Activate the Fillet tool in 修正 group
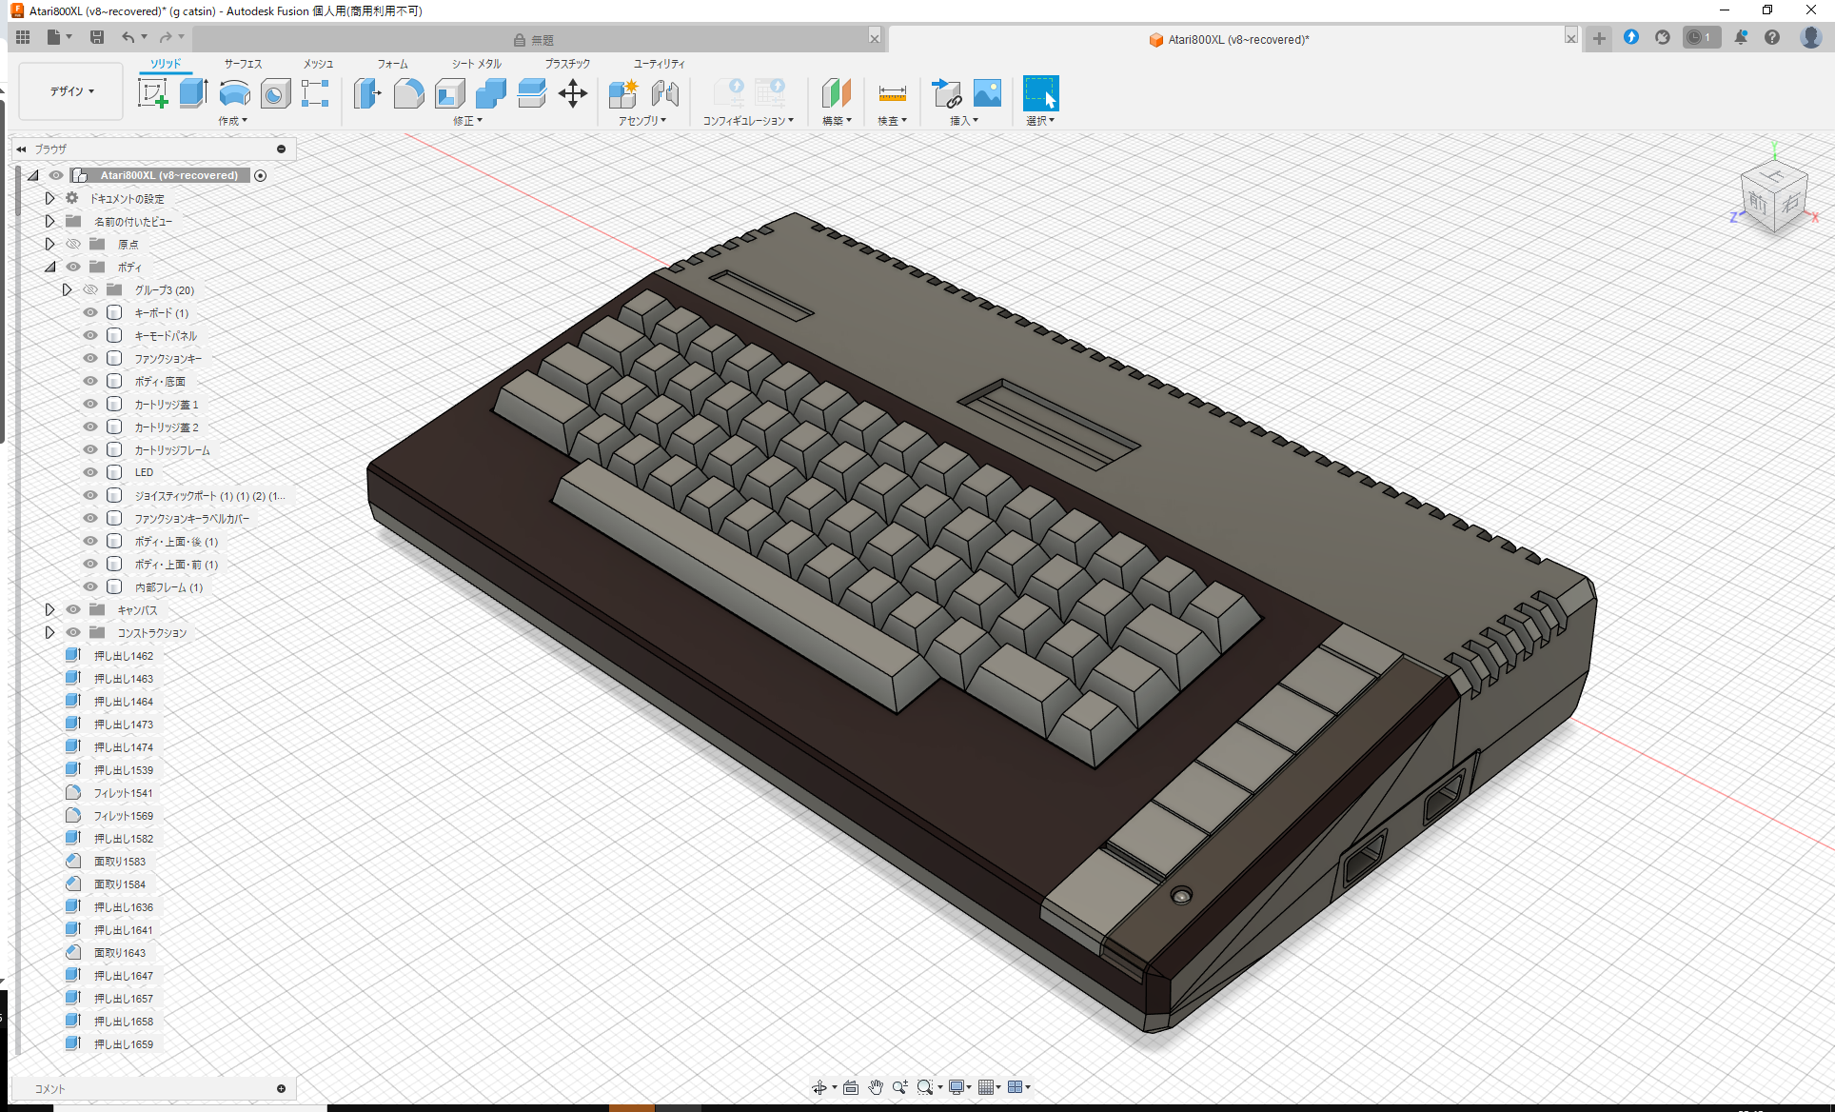Viewport: 1835px width, 1112px height. coord(408,93)
